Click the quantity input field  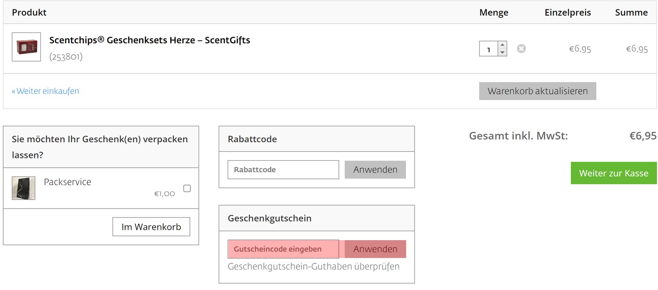click(489, 49)
